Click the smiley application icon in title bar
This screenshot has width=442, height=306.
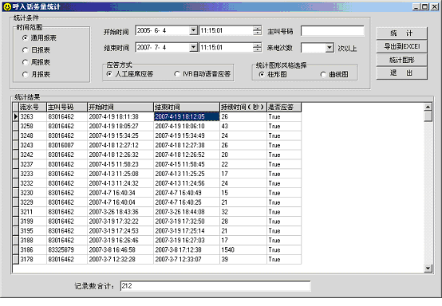point(7,6)
